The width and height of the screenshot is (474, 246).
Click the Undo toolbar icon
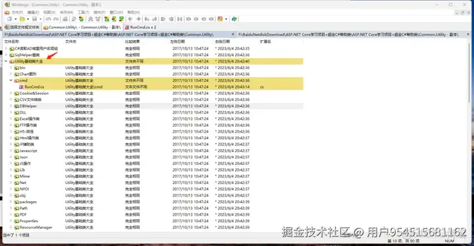point(48,19)
